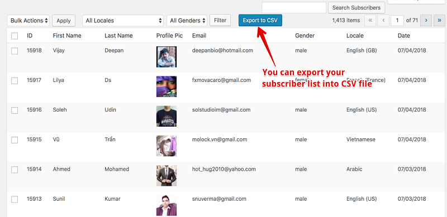Click the Profile Pic column header
This screenshot has height=217, width=447.
(170, 36)
